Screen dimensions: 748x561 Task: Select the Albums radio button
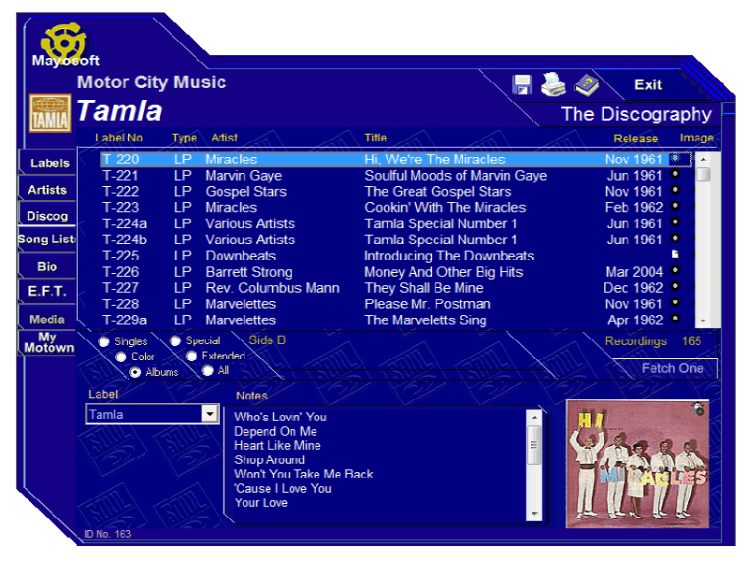[136, 372]
